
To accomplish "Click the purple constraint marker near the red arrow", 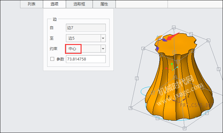I will pos(165,40).
